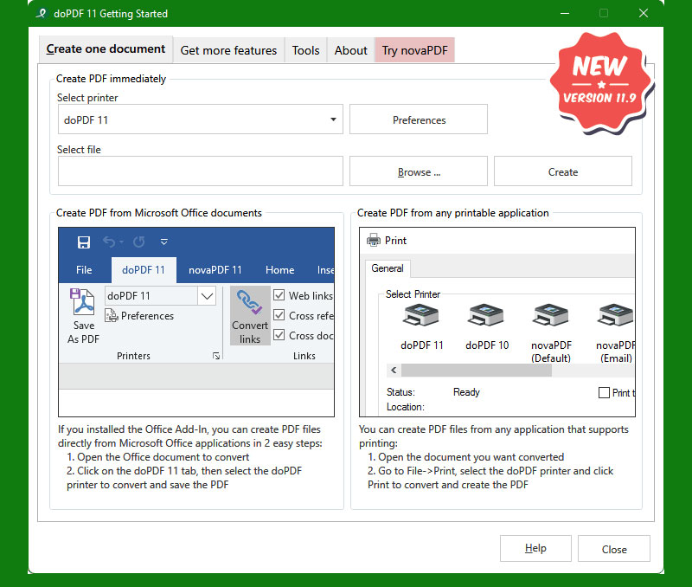The image size is (692, 587).
Task: Close the doPDF window with X
Action: click(x=644, y=13)
